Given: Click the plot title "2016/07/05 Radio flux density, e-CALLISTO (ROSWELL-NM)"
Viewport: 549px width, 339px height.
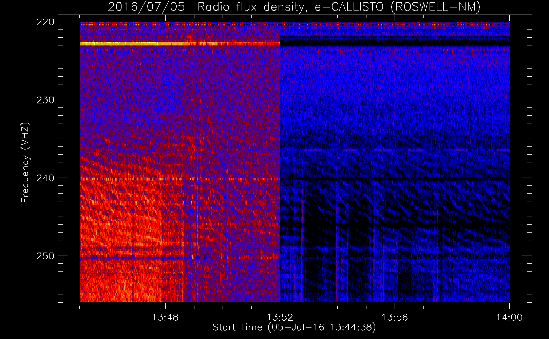Looking at the screenshot, I should 294,7.
